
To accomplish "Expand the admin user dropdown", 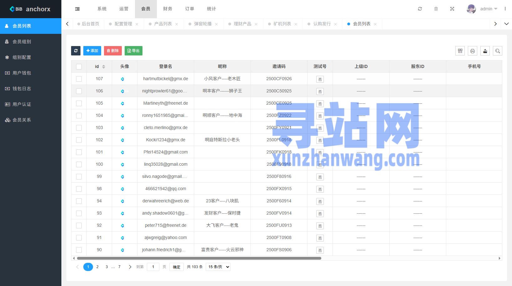I will tap(489, 9).
